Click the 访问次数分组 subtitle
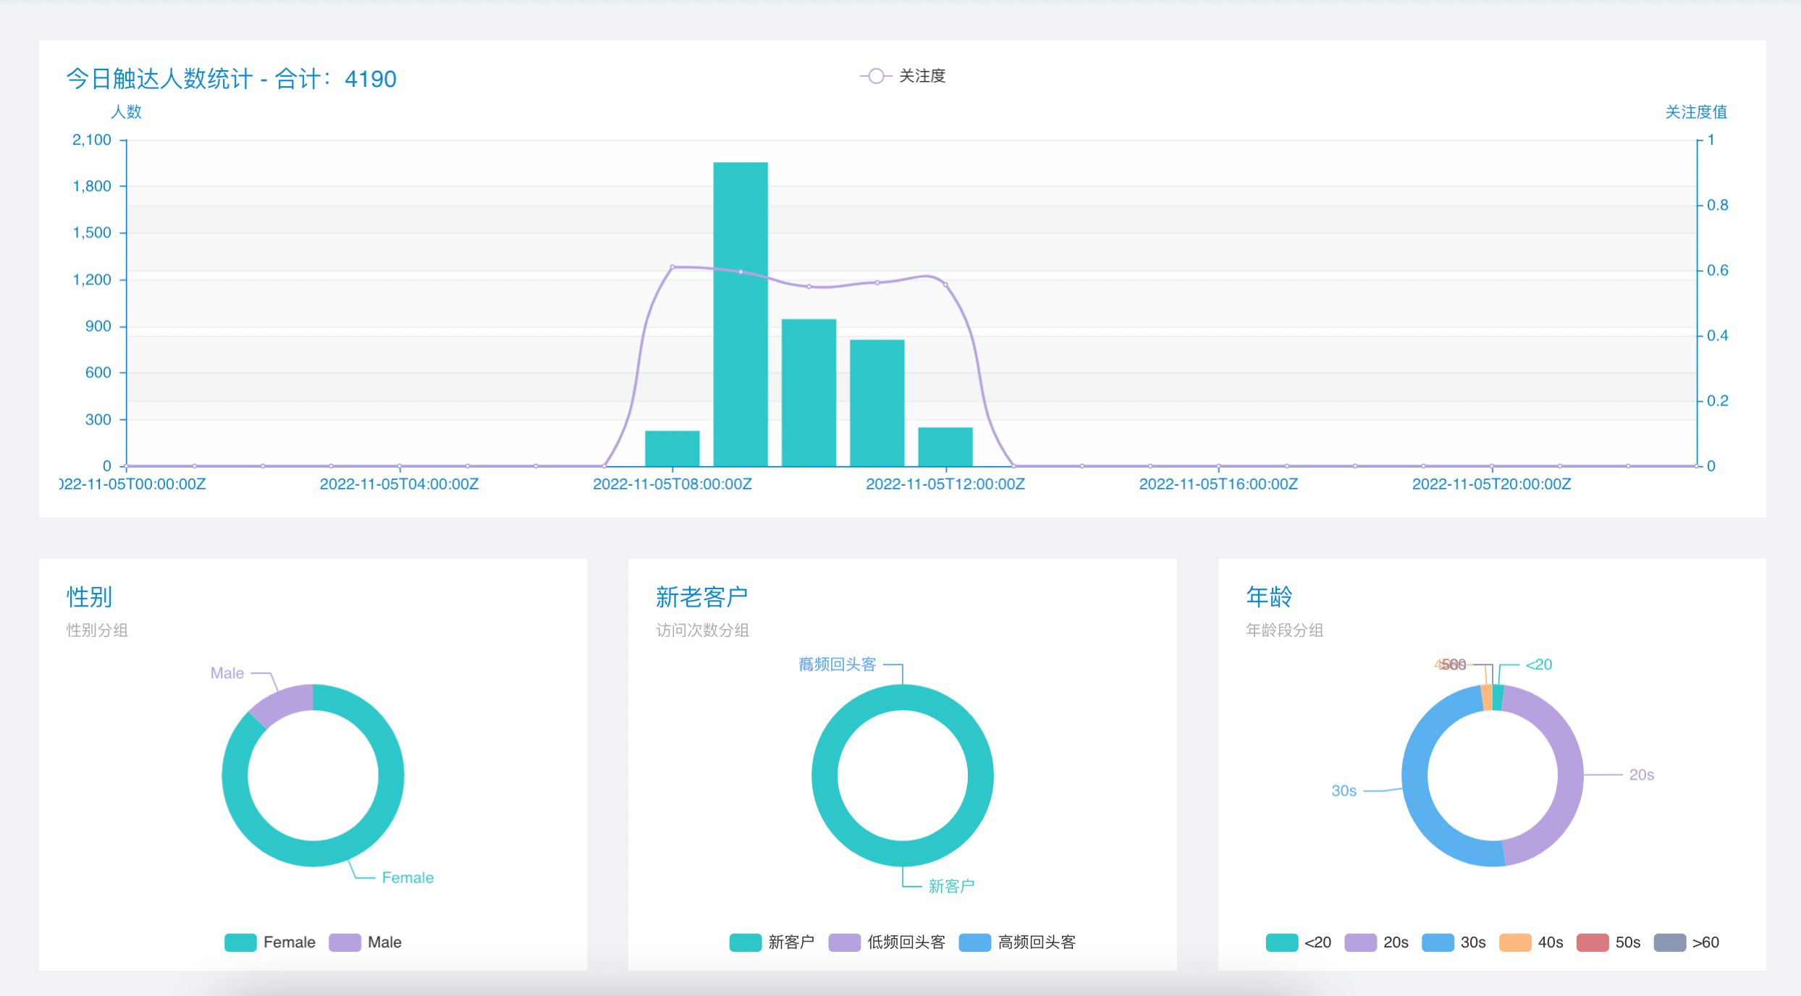 (x=702, y=630)
